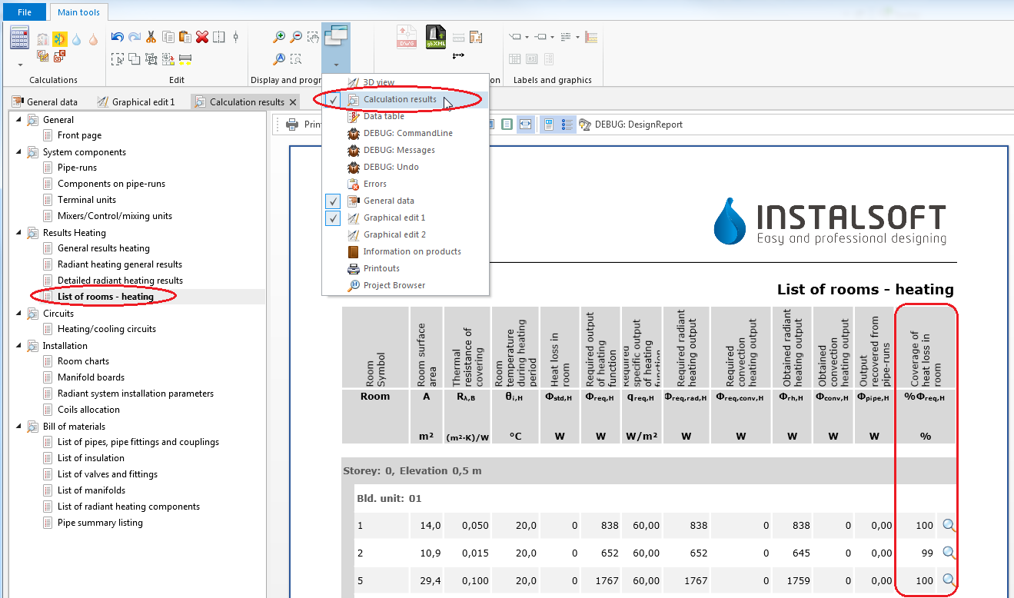Open dropdown arrow under calculator icon
The image size is (1014, 598).
[20, 65]
